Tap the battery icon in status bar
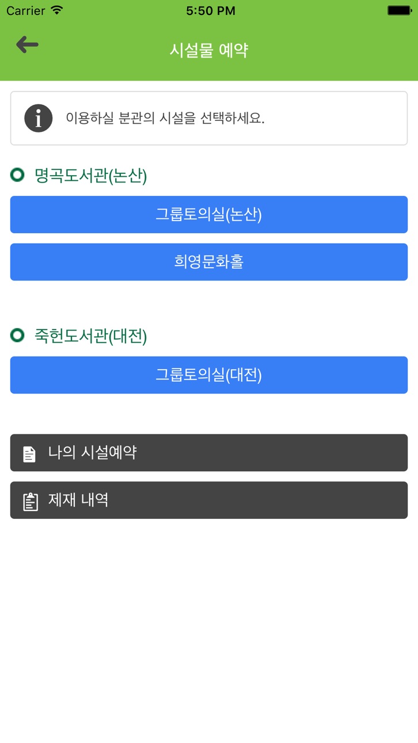This screenshot has width=418, height=743. tap(399, 10)
